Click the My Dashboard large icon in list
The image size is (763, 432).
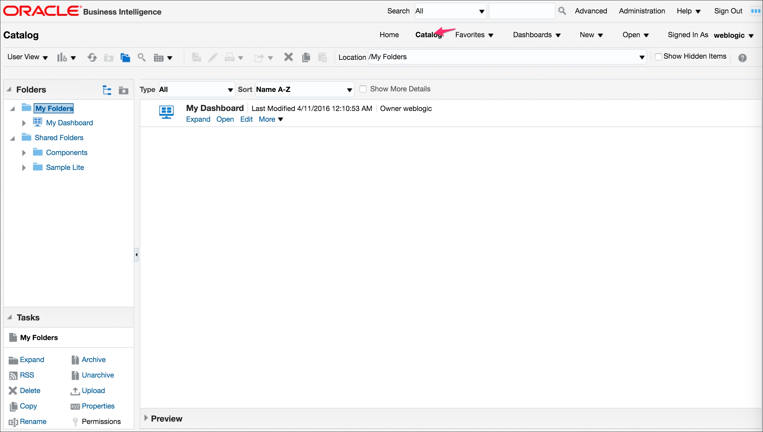coord(166,112)
